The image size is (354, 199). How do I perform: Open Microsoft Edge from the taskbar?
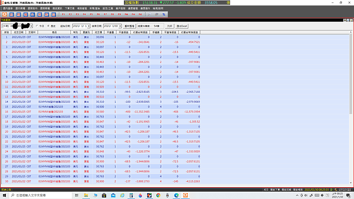[x=177, y=195]
